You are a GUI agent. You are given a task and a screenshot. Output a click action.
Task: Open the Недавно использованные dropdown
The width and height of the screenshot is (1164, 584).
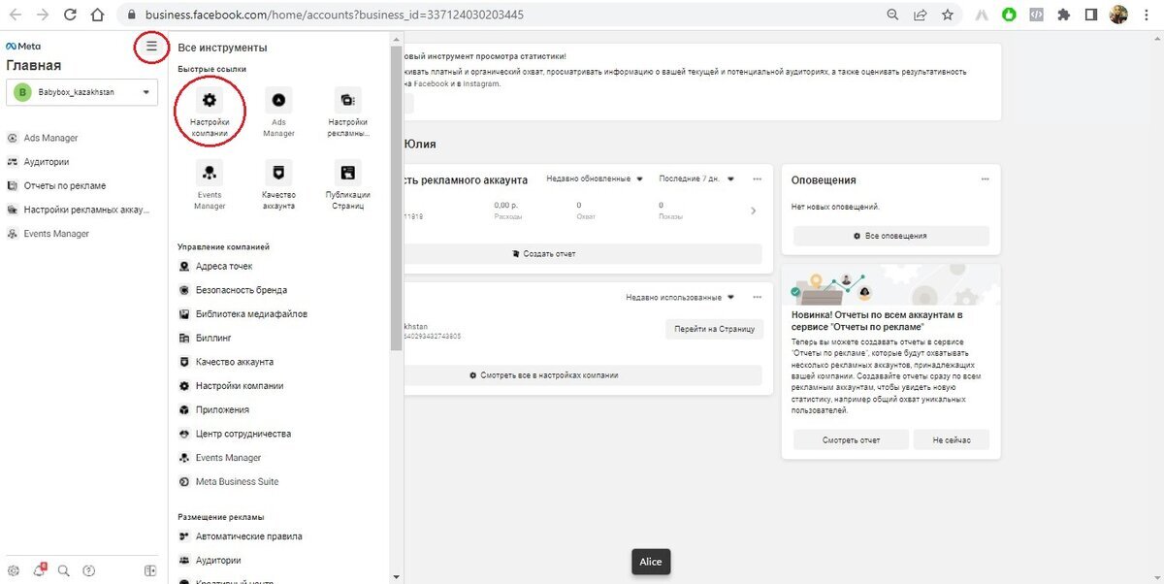[x=680, y=297]
